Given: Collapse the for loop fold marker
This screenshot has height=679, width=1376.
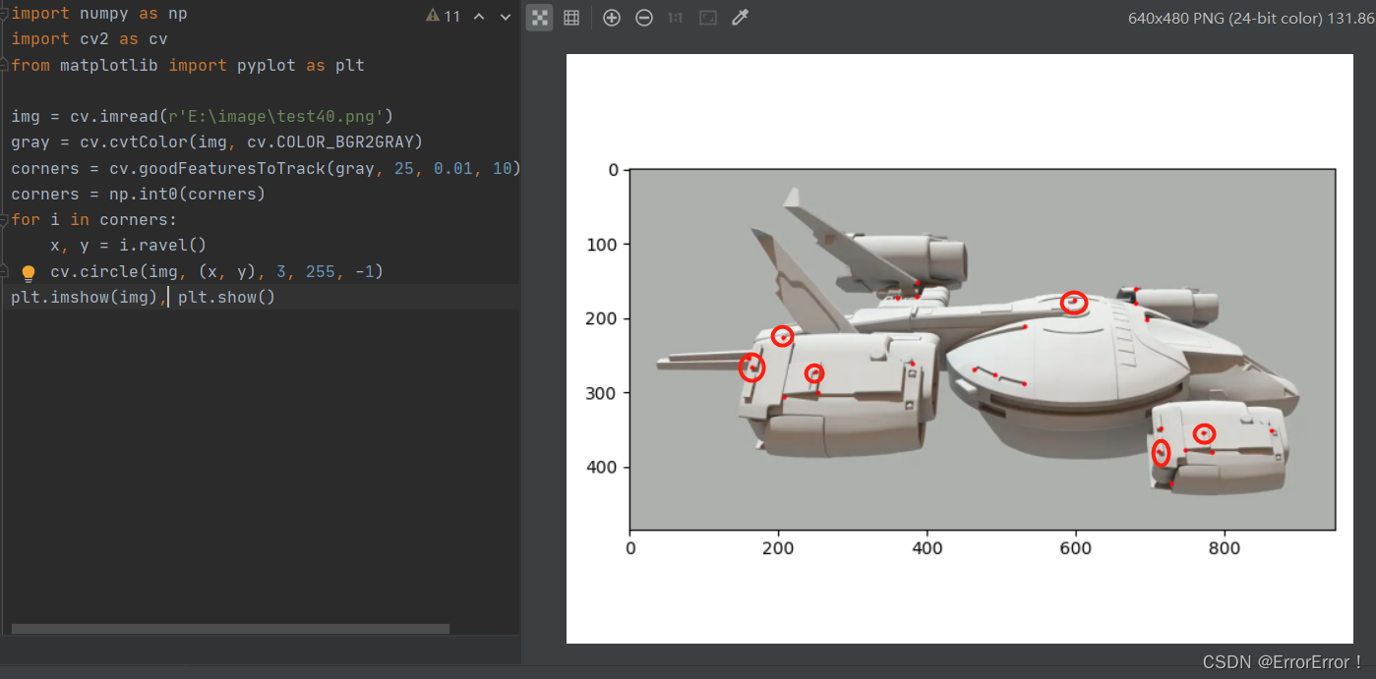Looking at the screenshot, I should point(5,220).
